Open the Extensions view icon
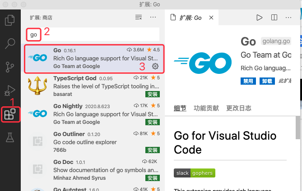This screenshot has width=302, height=191. [x=9, y=114]
